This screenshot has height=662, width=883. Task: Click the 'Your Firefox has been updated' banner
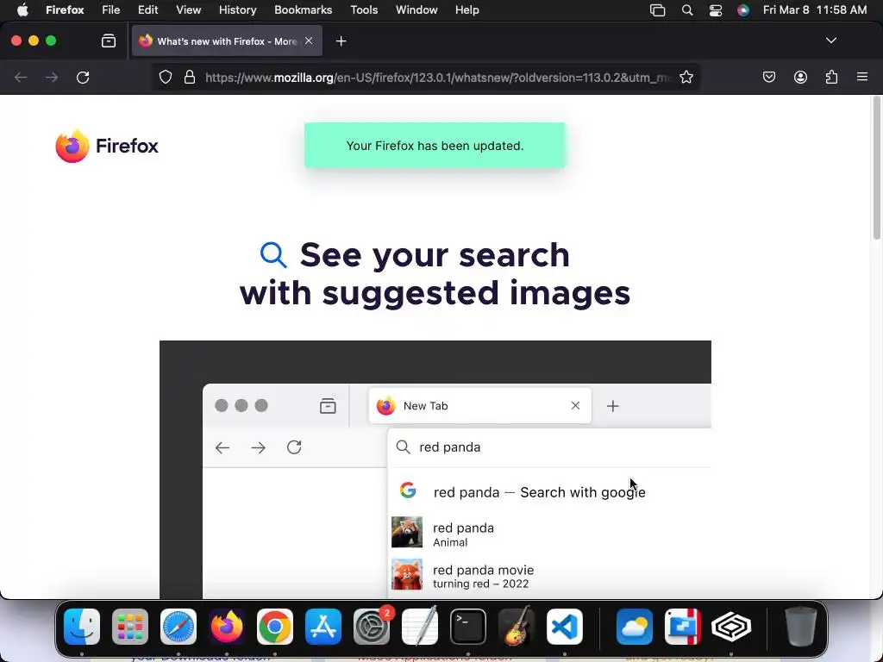[435, 145]
